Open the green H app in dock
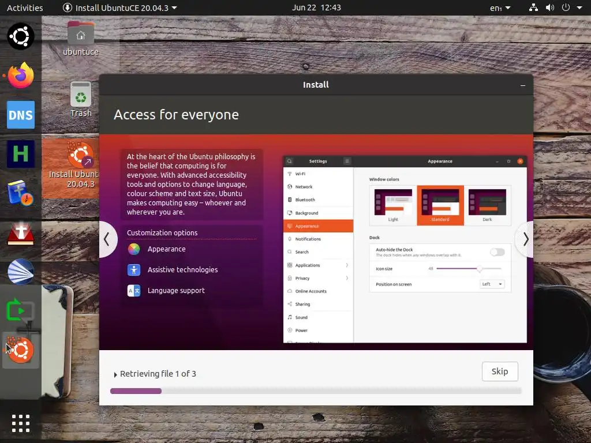591x443 pixels. (21, 153)
